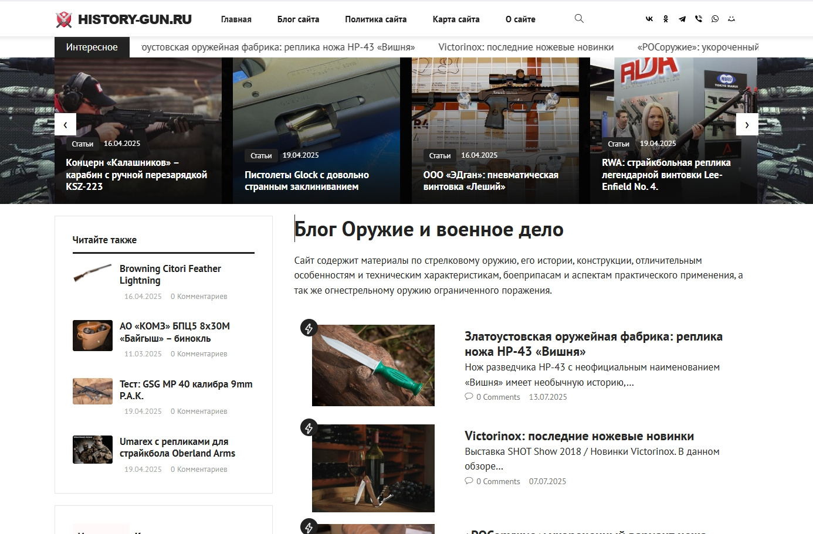Click the Интересное ticker label

click(92, 47)
